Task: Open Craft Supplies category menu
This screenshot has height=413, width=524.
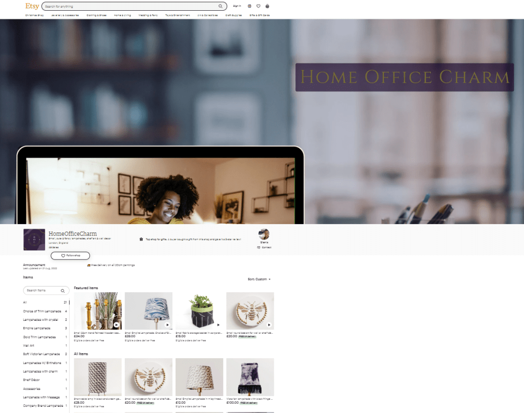Action: 233,15
